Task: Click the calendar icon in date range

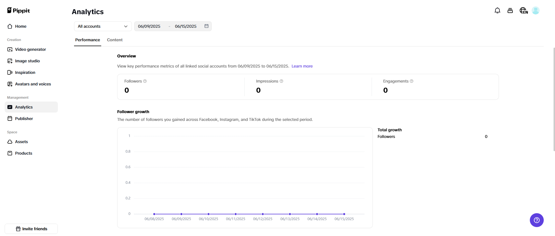Action: click(206, 26)
